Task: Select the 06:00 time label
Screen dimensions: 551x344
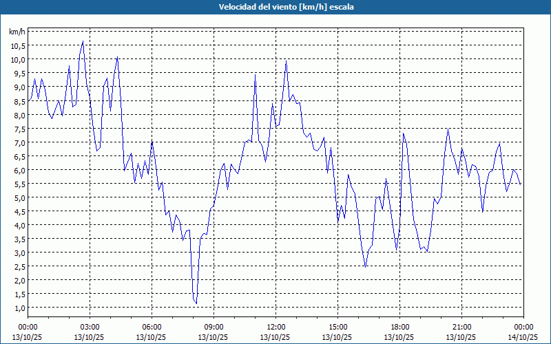Action: tap(152, 327)
